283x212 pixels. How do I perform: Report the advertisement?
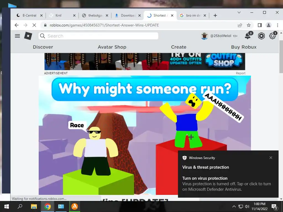(x=241, y=73)
